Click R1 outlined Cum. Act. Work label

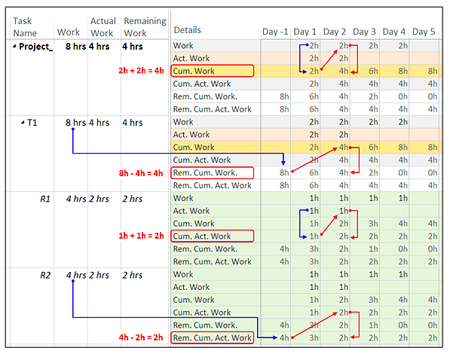(x=213, y=236)
